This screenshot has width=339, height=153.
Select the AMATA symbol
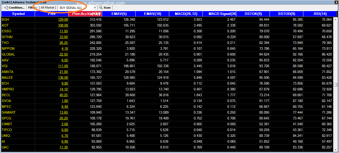tap(8, 72)
